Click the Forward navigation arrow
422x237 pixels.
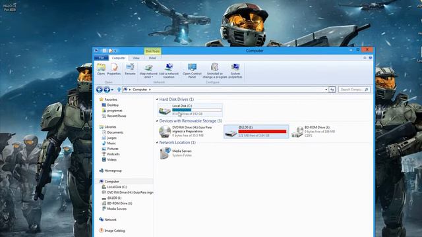pos(107,90)
